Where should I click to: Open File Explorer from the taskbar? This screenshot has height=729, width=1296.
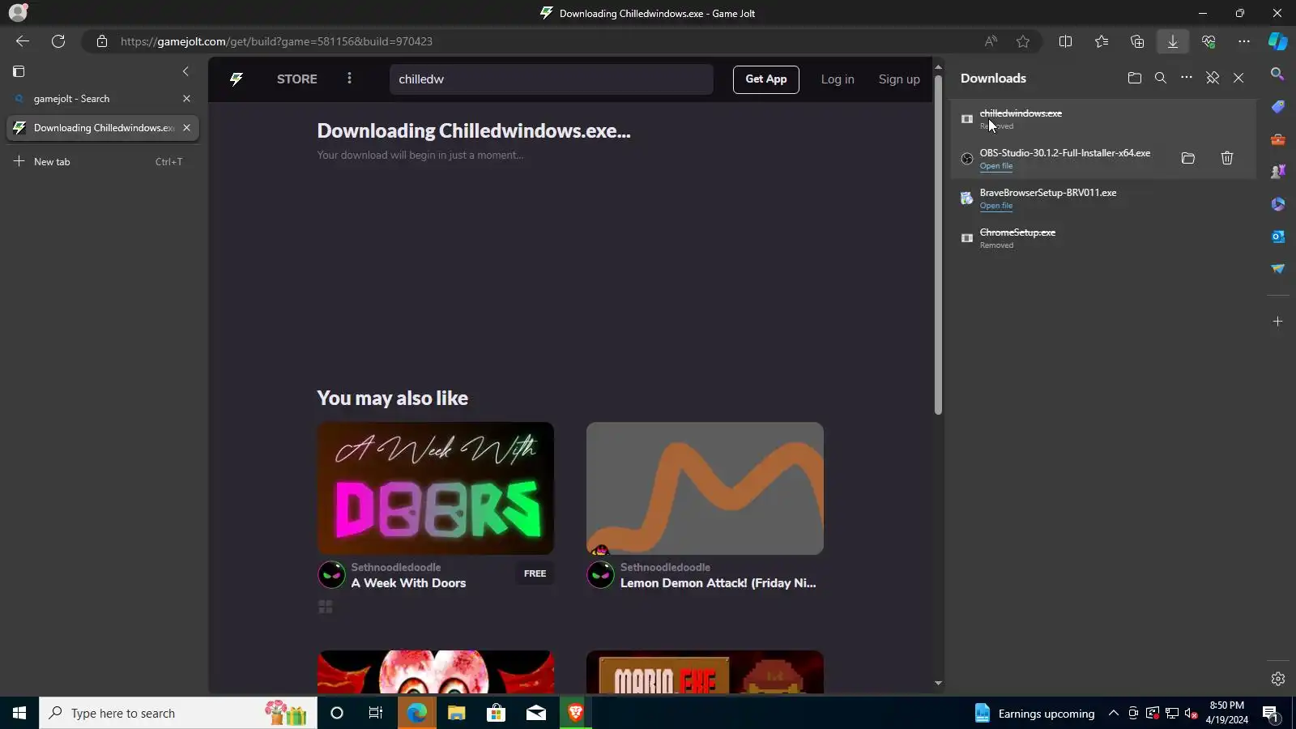tap(457, 713)
